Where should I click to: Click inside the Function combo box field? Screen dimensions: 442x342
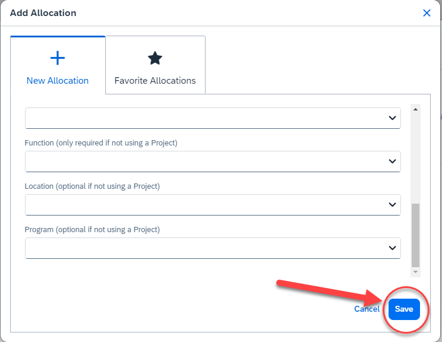(202, 161)
